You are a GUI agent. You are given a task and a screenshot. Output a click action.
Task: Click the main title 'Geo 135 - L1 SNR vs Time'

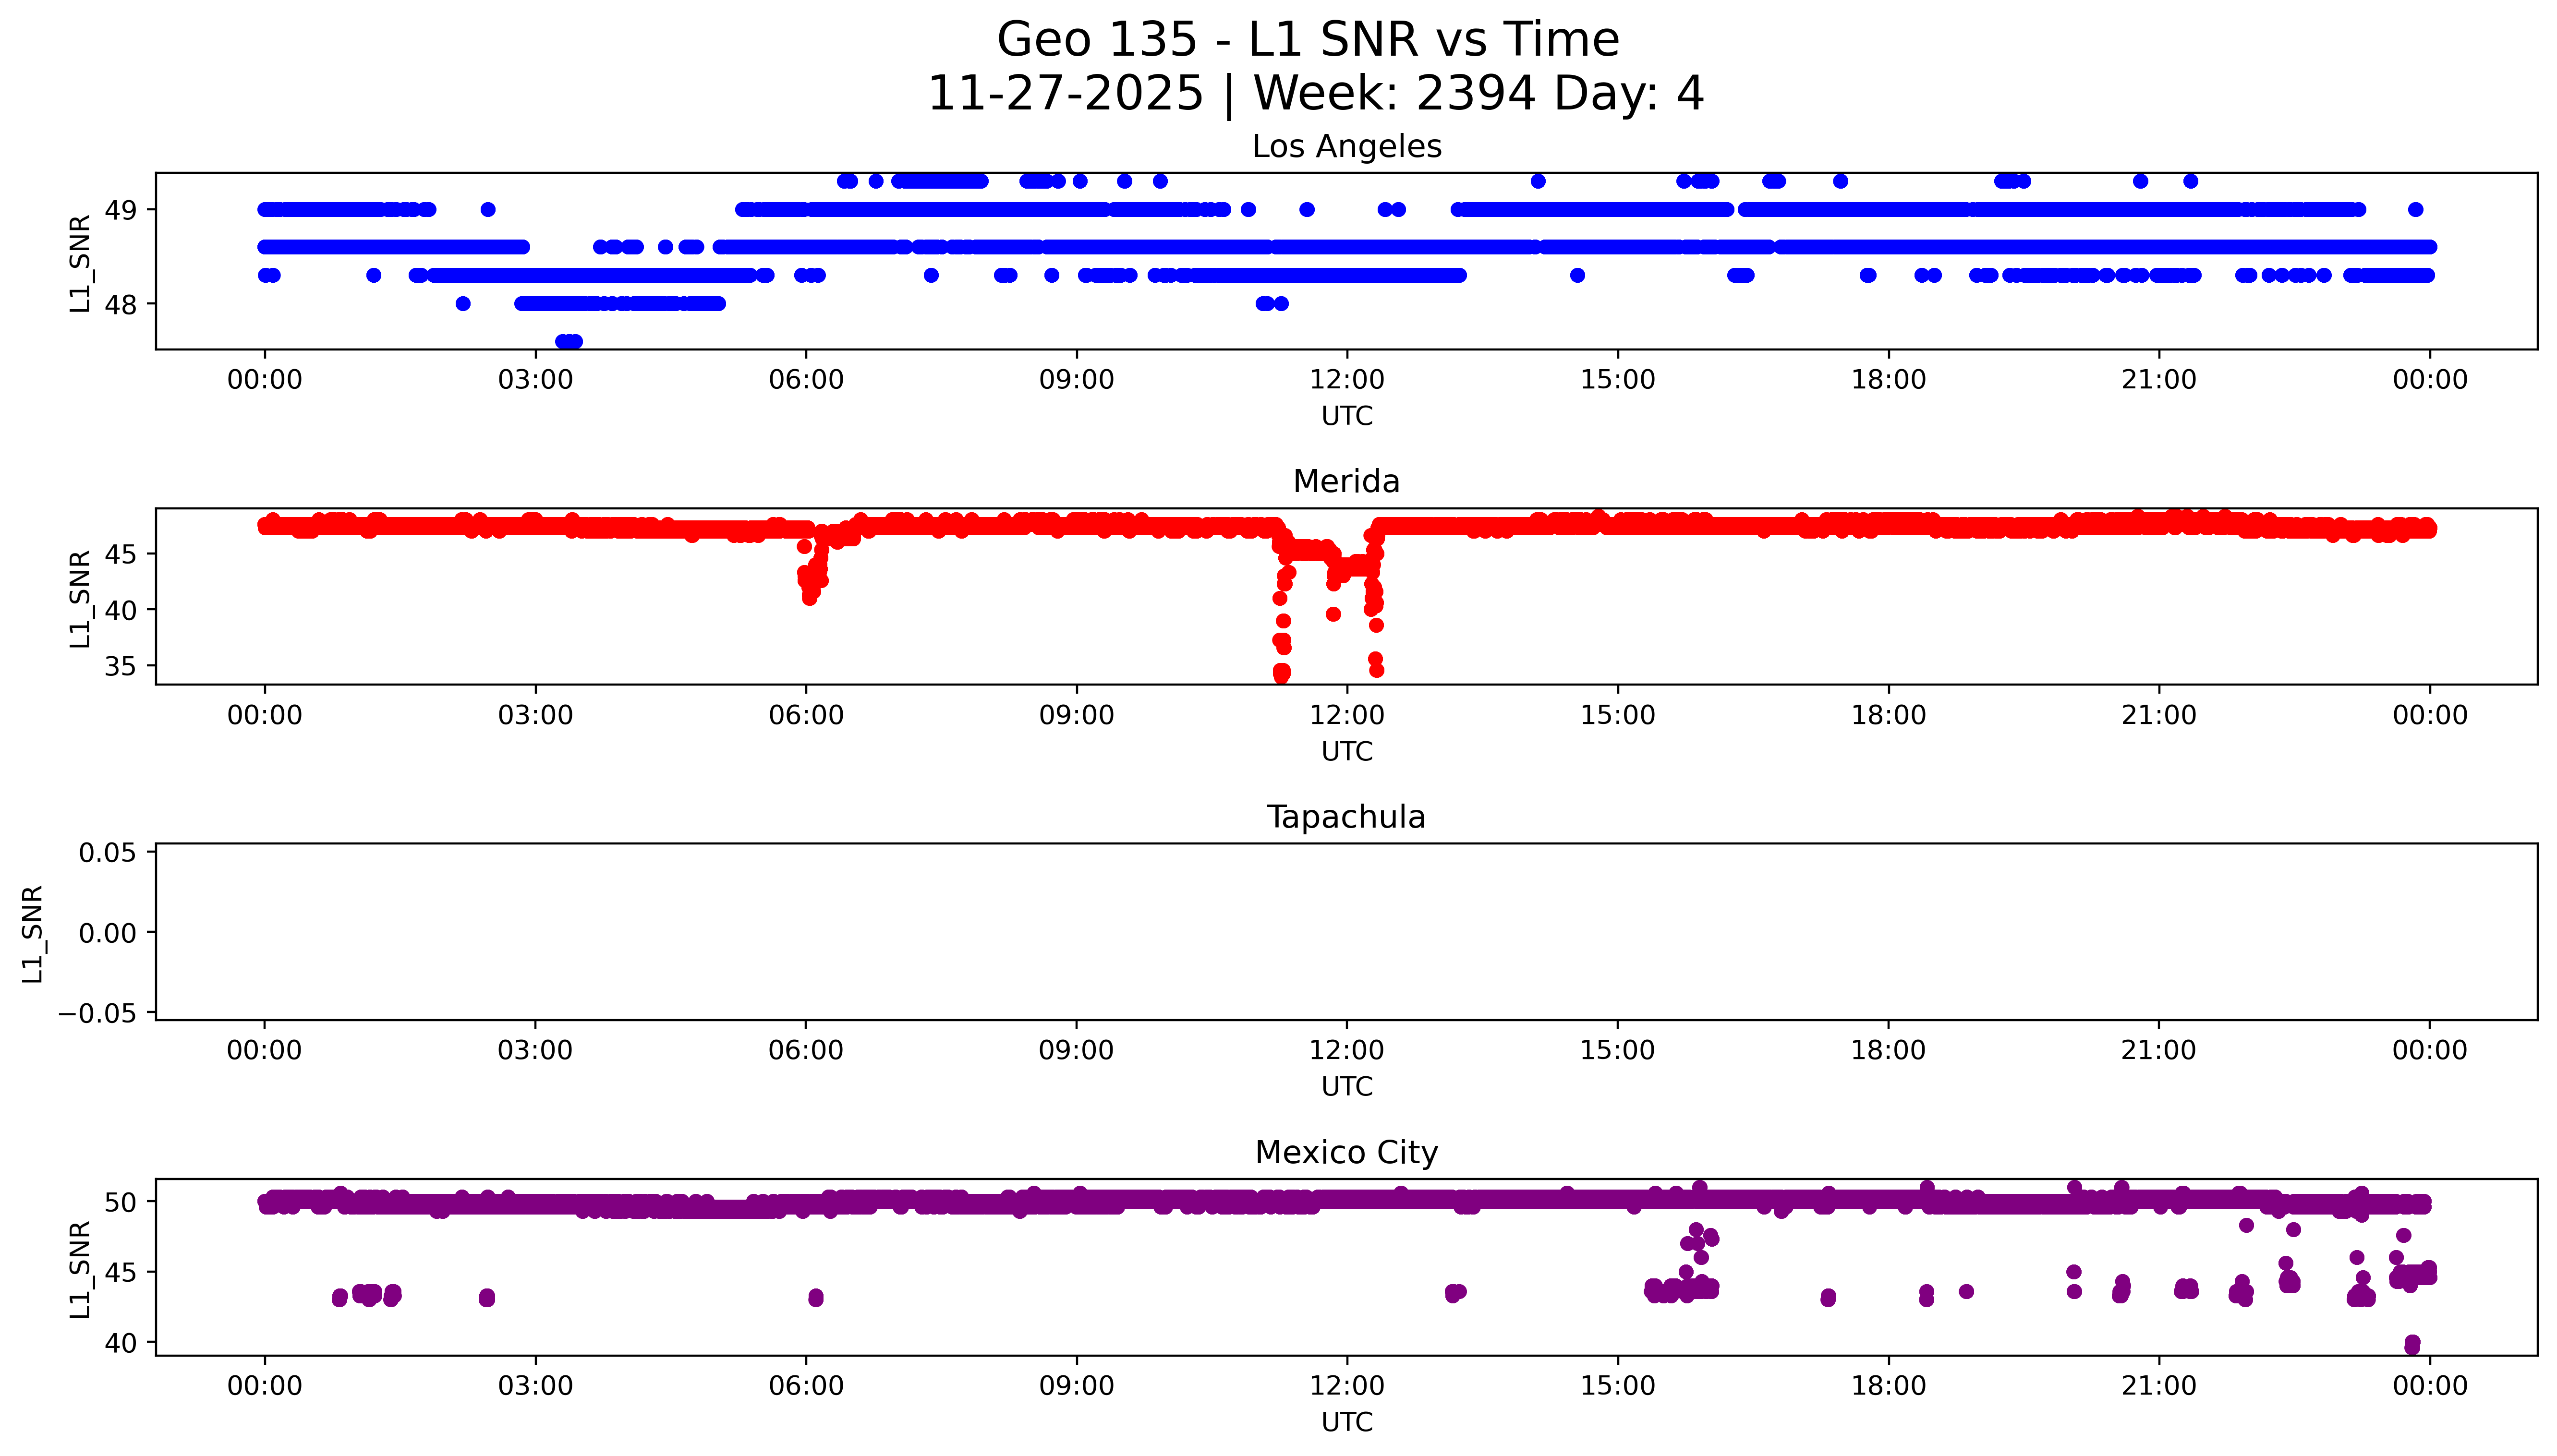[1308, 40]
